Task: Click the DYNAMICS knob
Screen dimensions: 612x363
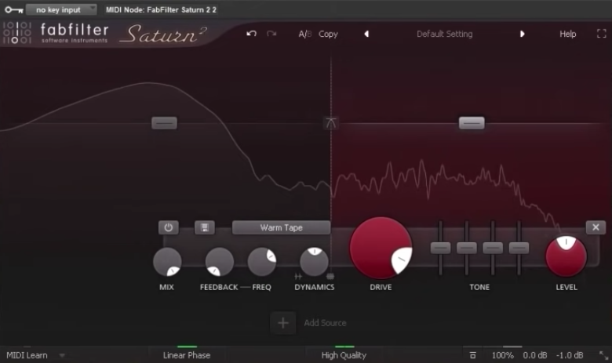Action: tap(314, 262)
